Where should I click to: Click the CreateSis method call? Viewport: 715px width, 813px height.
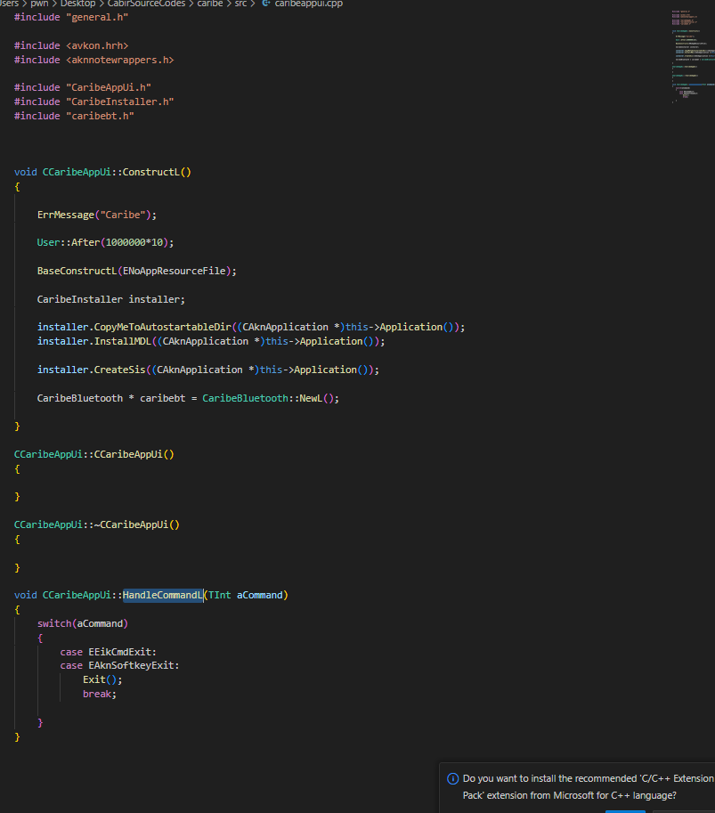pos(120,370)
